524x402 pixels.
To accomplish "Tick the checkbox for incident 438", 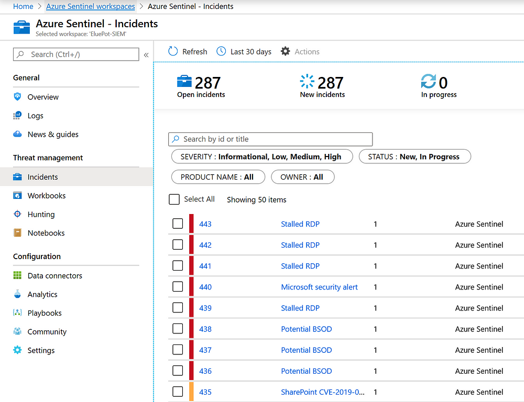I will pos(178,329).
